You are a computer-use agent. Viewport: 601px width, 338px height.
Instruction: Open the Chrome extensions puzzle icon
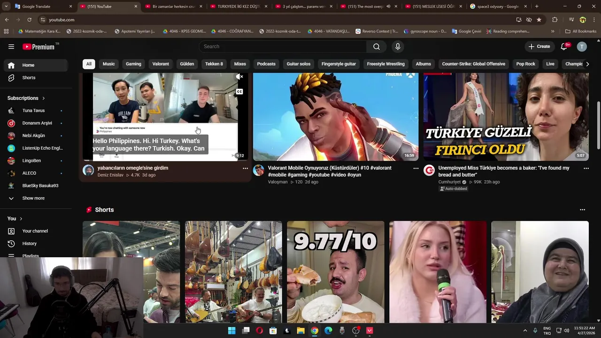pos(555,20)
